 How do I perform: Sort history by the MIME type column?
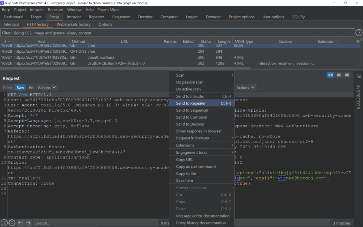point(244,41)
